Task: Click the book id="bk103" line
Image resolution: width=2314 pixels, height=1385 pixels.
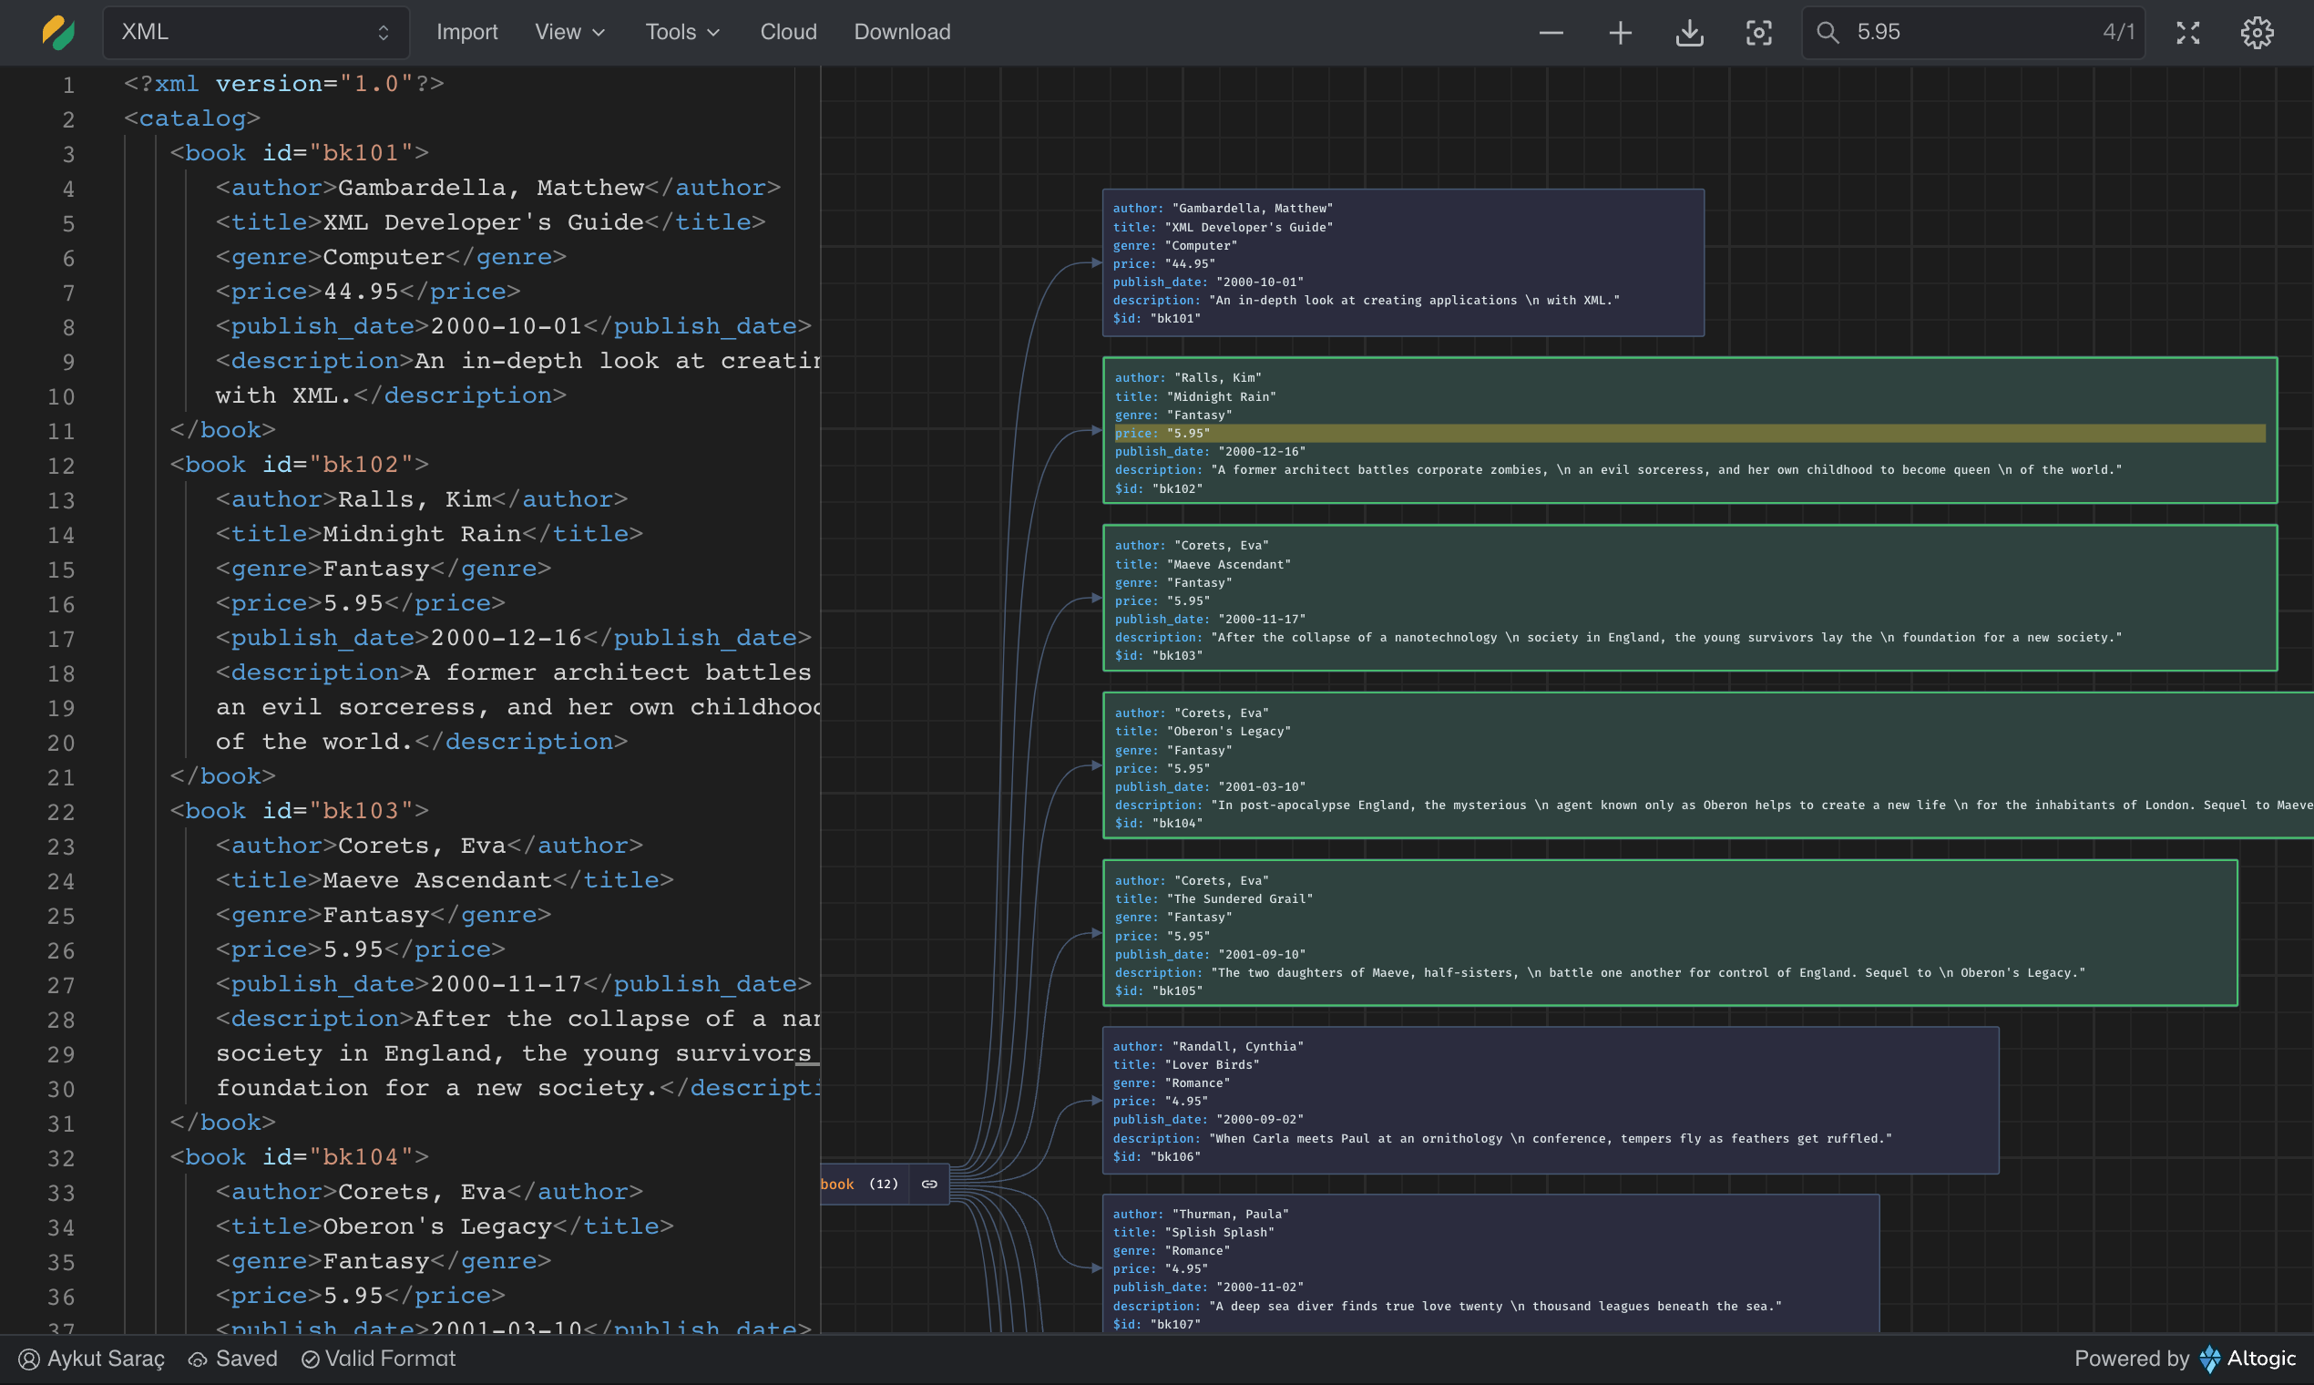Action: pyautogui.click(x=299, y=810)
